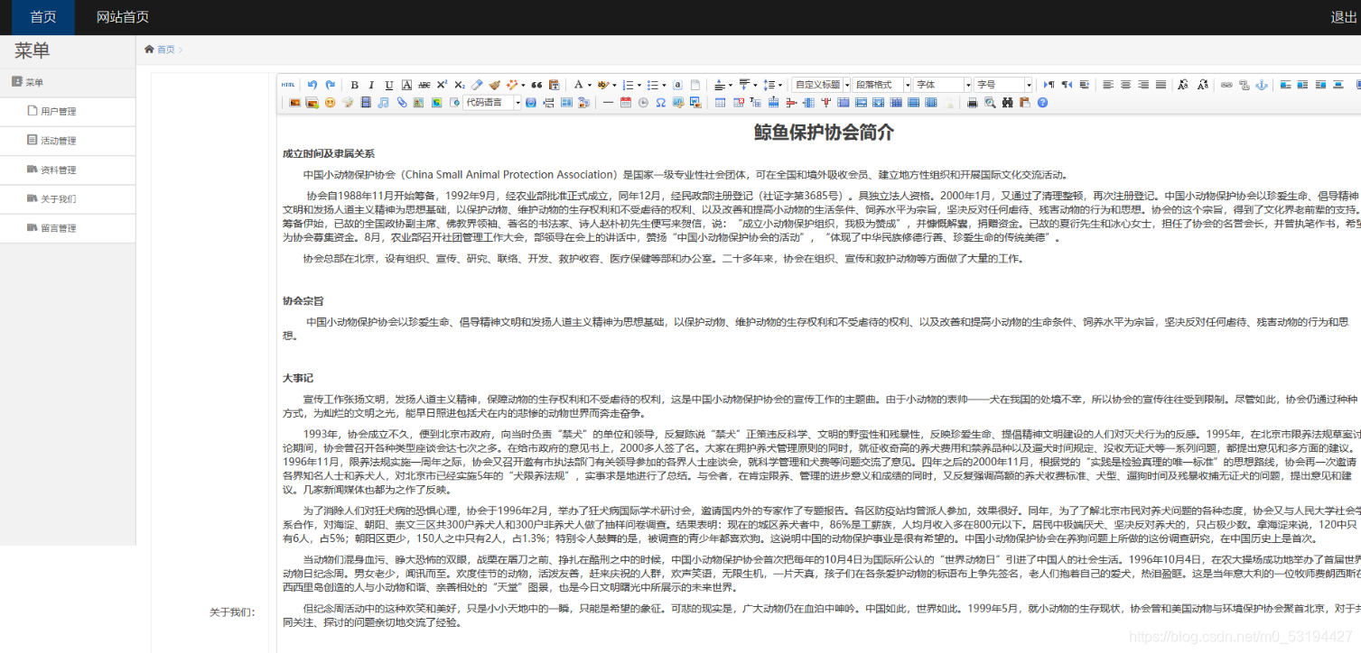
Task: Place cursor in 大事记 heading
Action: (298, 378)
